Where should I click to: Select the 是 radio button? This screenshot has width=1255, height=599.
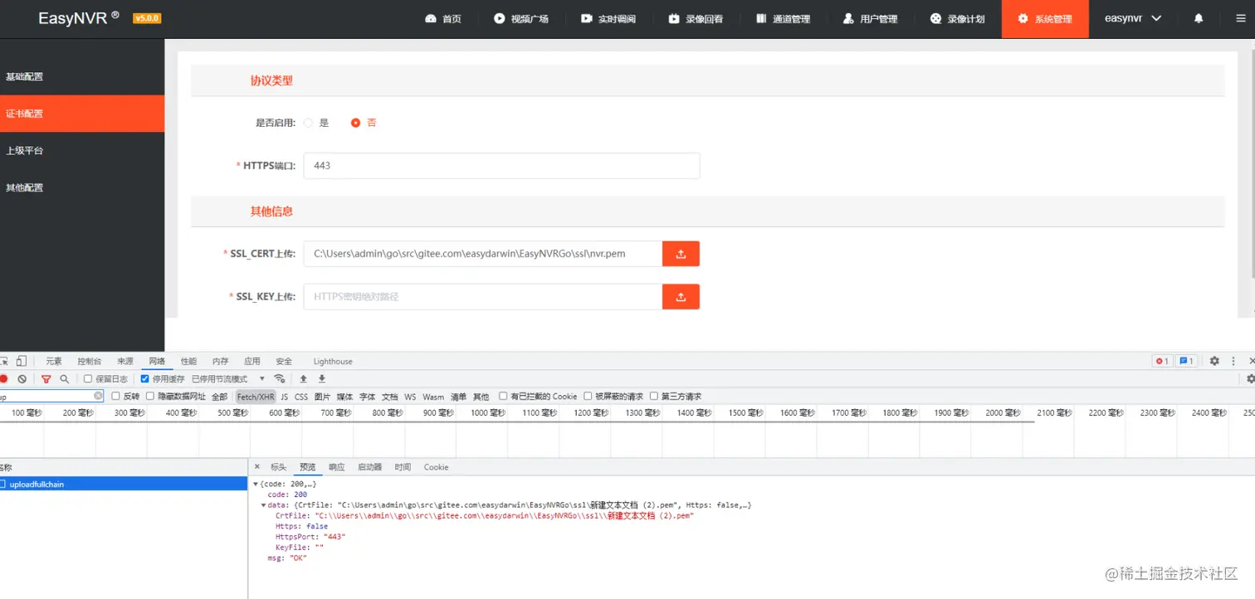click(x=309, y=123)
